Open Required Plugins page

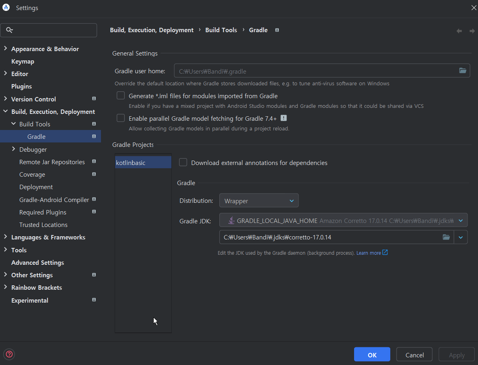coord(43,212)
